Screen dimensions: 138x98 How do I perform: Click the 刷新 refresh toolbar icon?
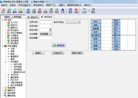pyautogui.click(x=39, y=11)
